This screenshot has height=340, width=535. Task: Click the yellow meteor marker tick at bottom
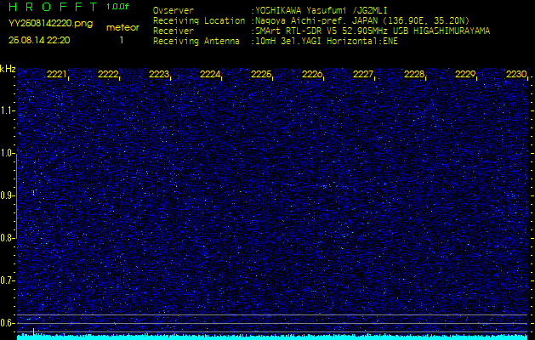(x=33, y=334)
